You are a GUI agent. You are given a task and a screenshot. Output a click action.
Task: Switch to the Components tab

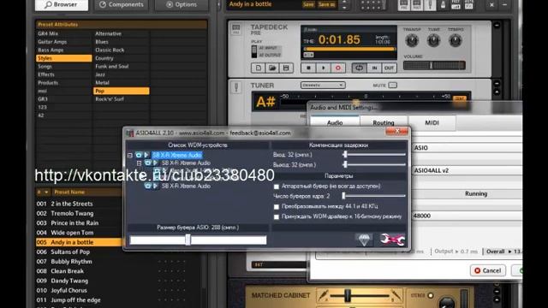pyautogui.click(x=122, y=4)
